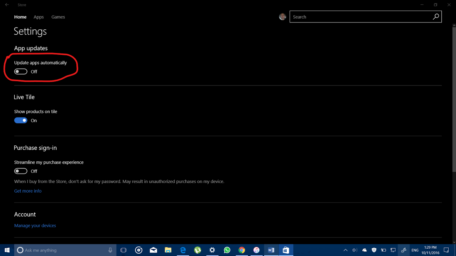Open the Store icon in the taskbar
456x256 pixels.
coord(286,250)
